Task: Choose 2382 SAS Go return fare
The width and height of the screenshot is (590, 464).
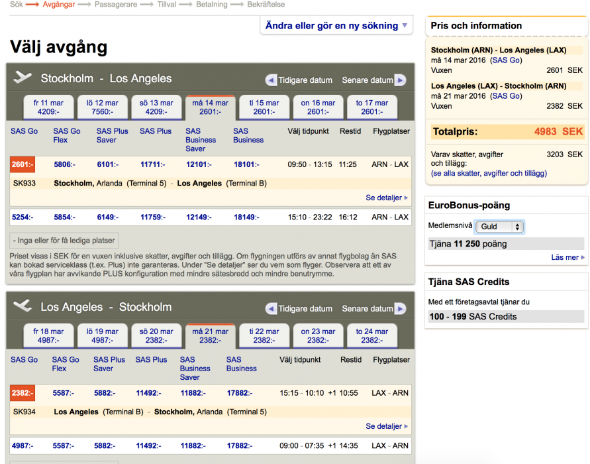Action: click(x=22, y=393)
